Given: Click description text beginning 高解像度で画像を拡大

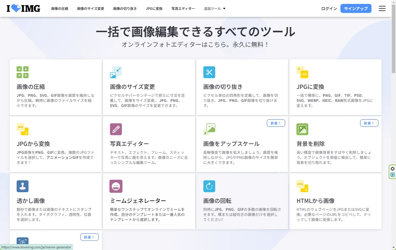Looking at the screenshot, I should (241, 158).
